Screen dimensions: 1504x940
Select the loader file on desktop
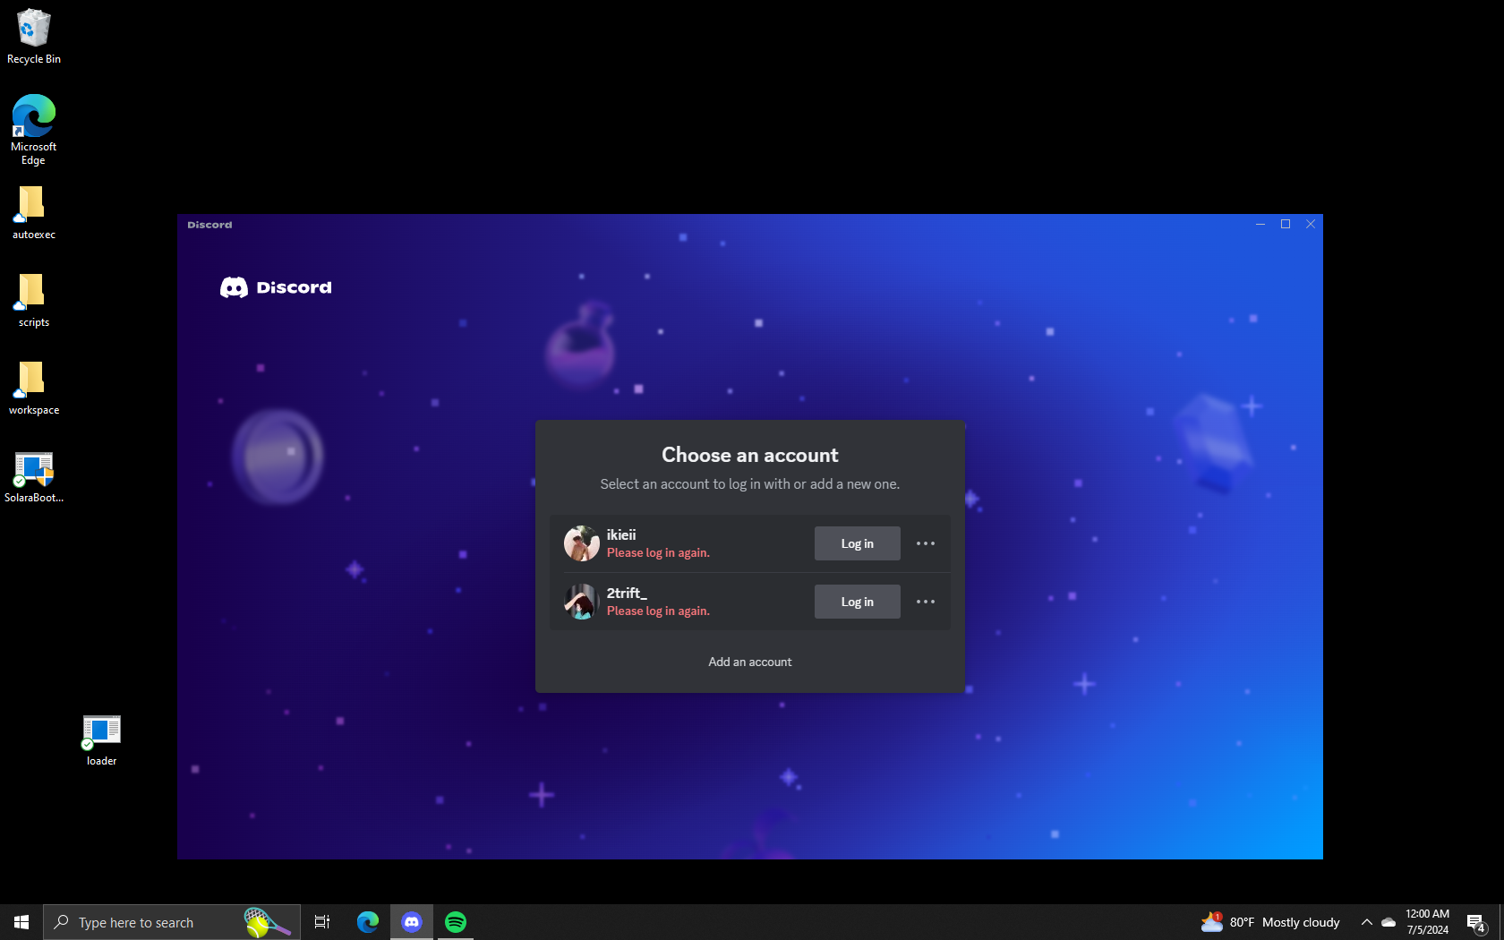[x=102, y=740]
